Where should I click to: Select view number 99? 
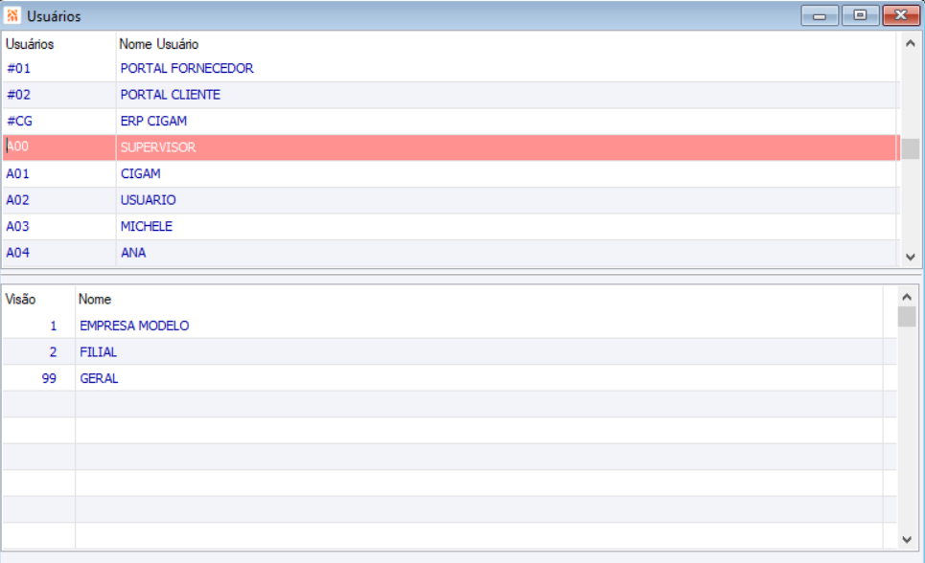pos(49,378)
